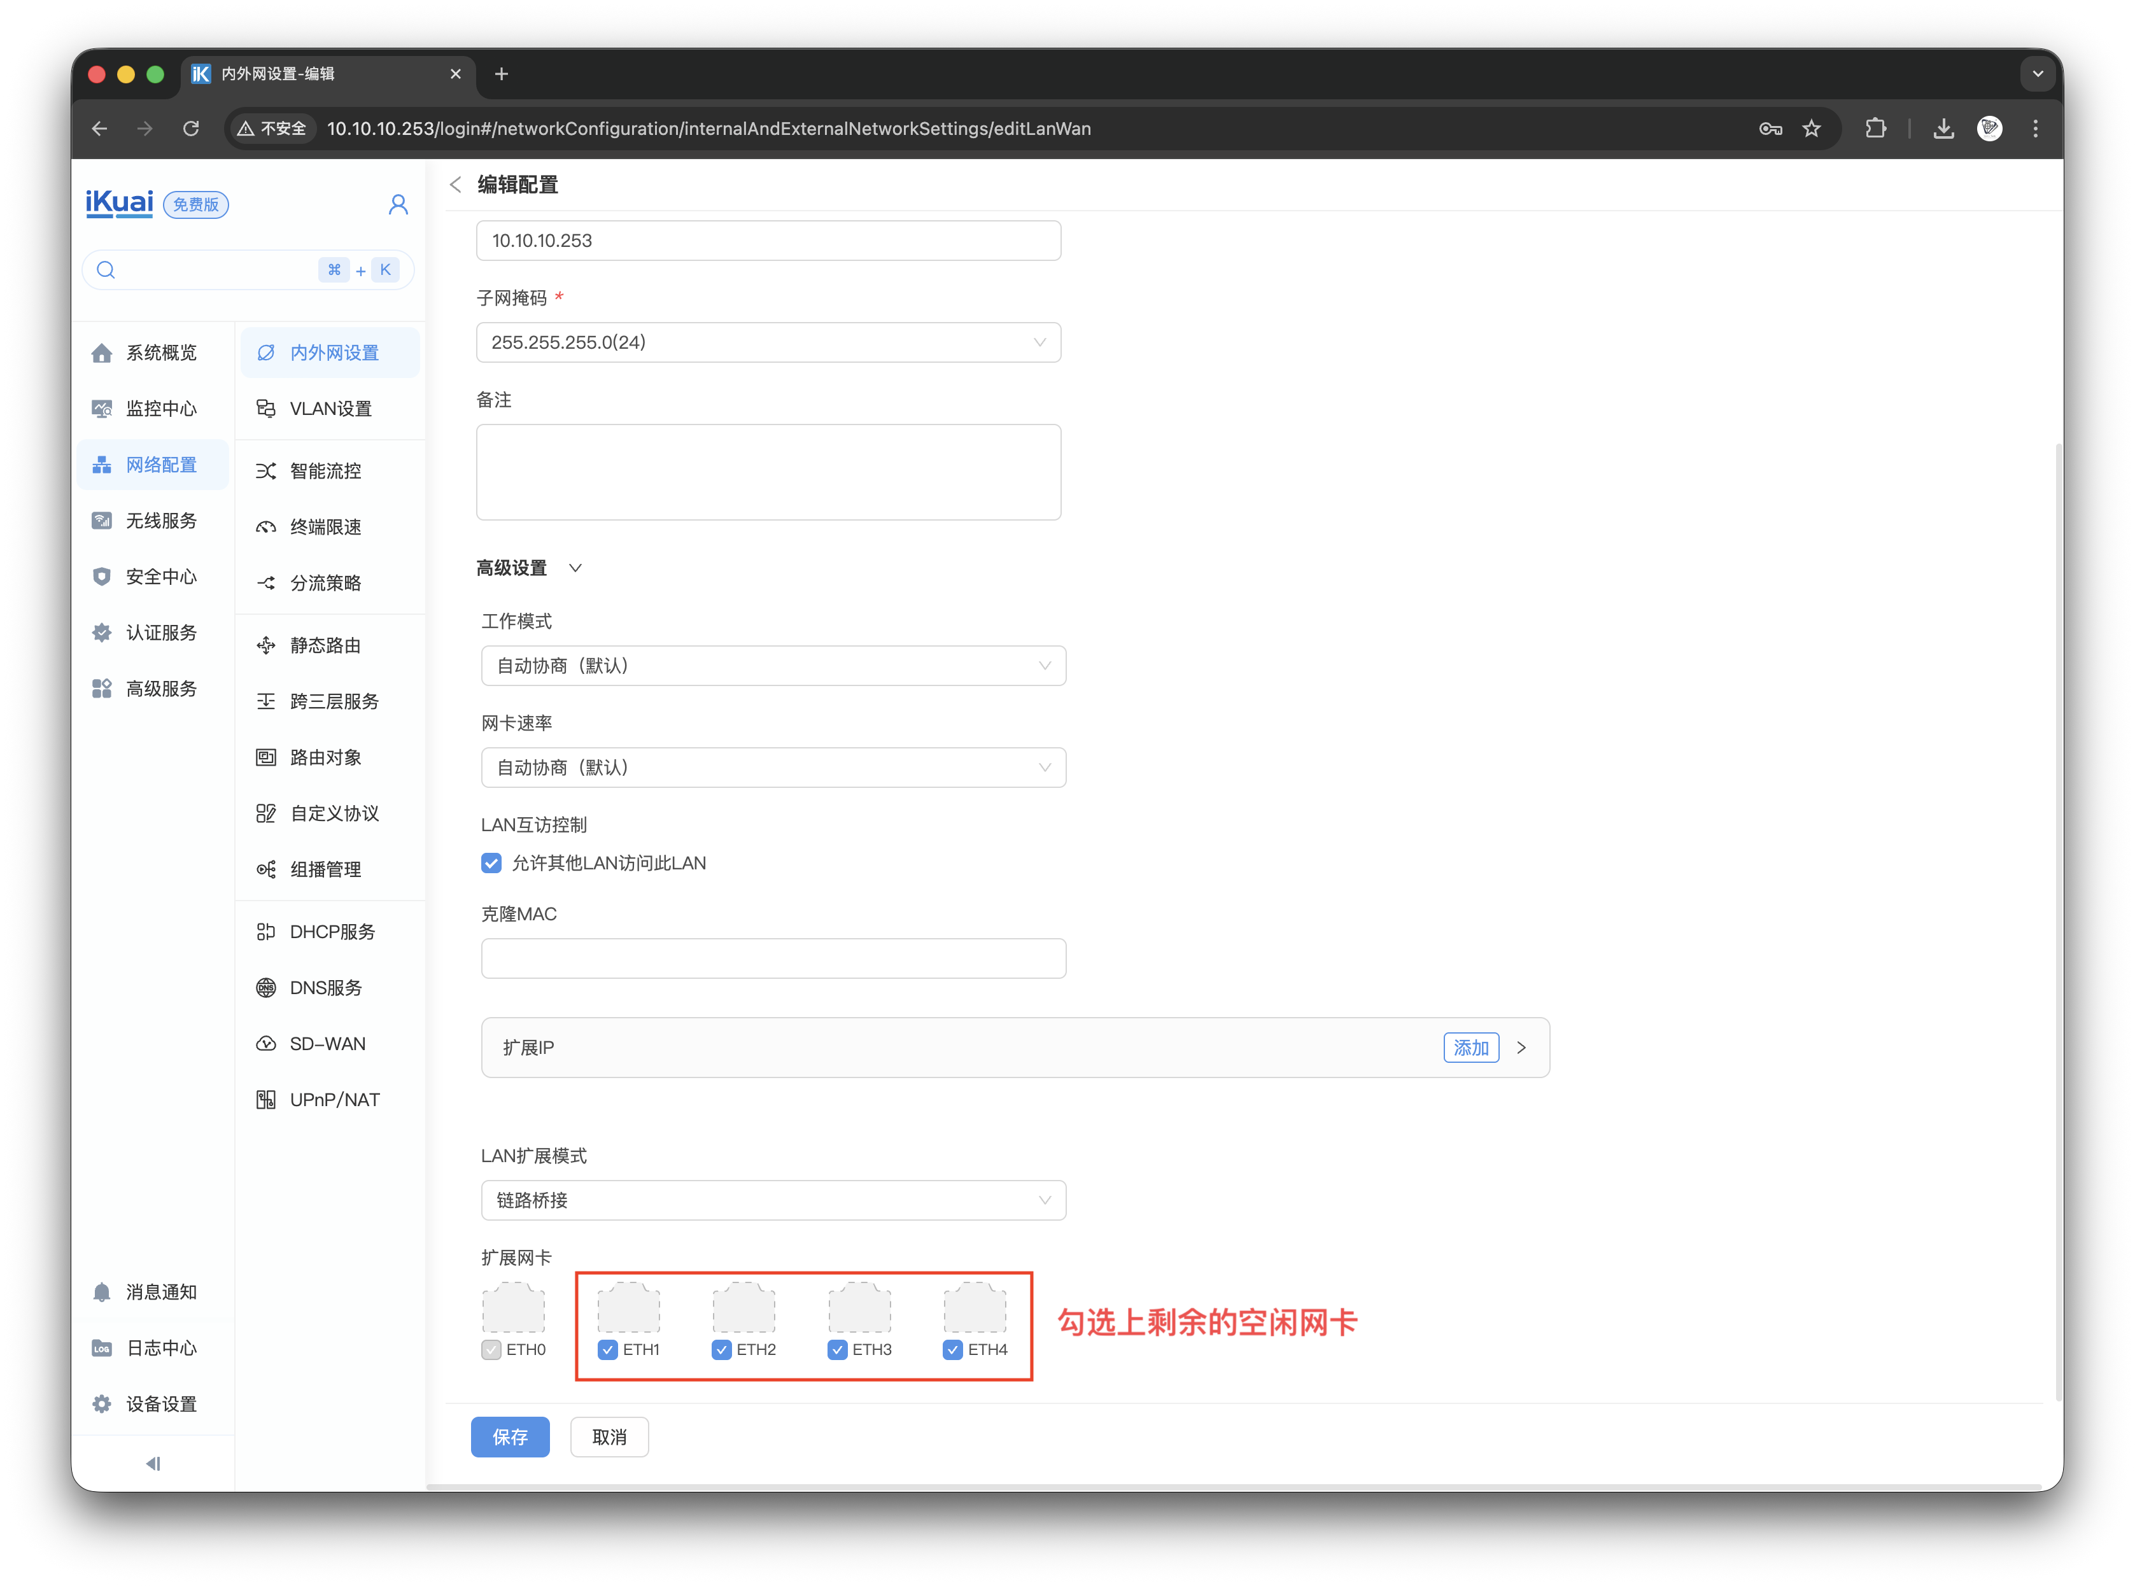Viewport: 2135px width, 1586px height.
Task: Click the back arrow beside 编辑配置
Action: coord(456,185)
